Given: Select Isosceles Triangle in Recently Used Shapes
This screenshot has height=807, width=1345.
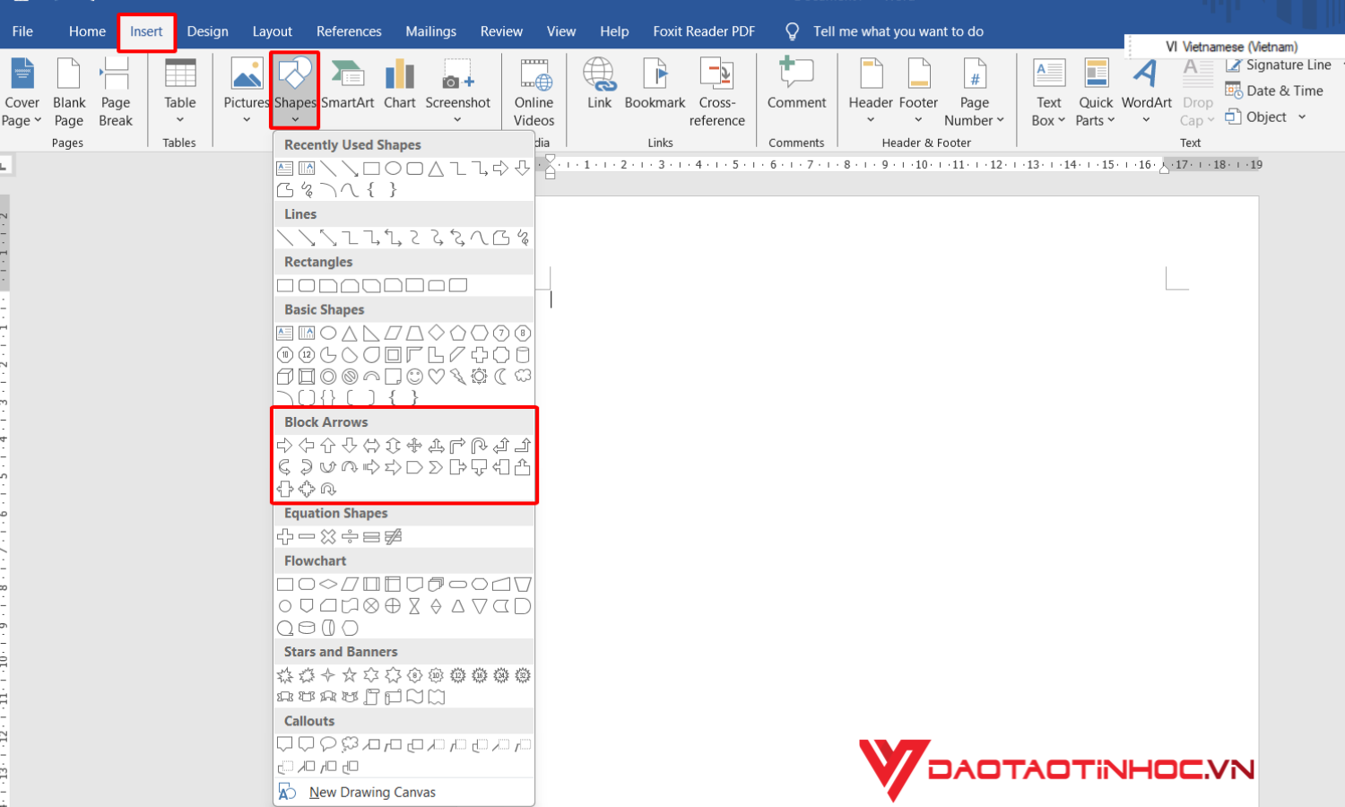Looking at the screenshot, I should pos(436,169).
